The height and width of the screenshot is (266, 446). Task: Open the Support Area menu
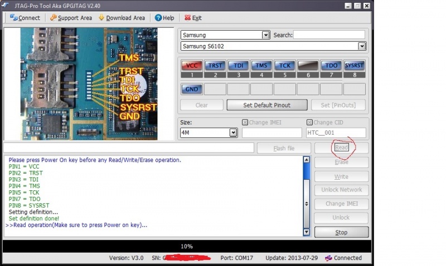coord(70,18)
